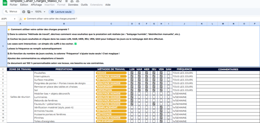The height and width of the screenshot is (123, 260).
Task: Click the Lecture seule button
Action: click(62, 12)
